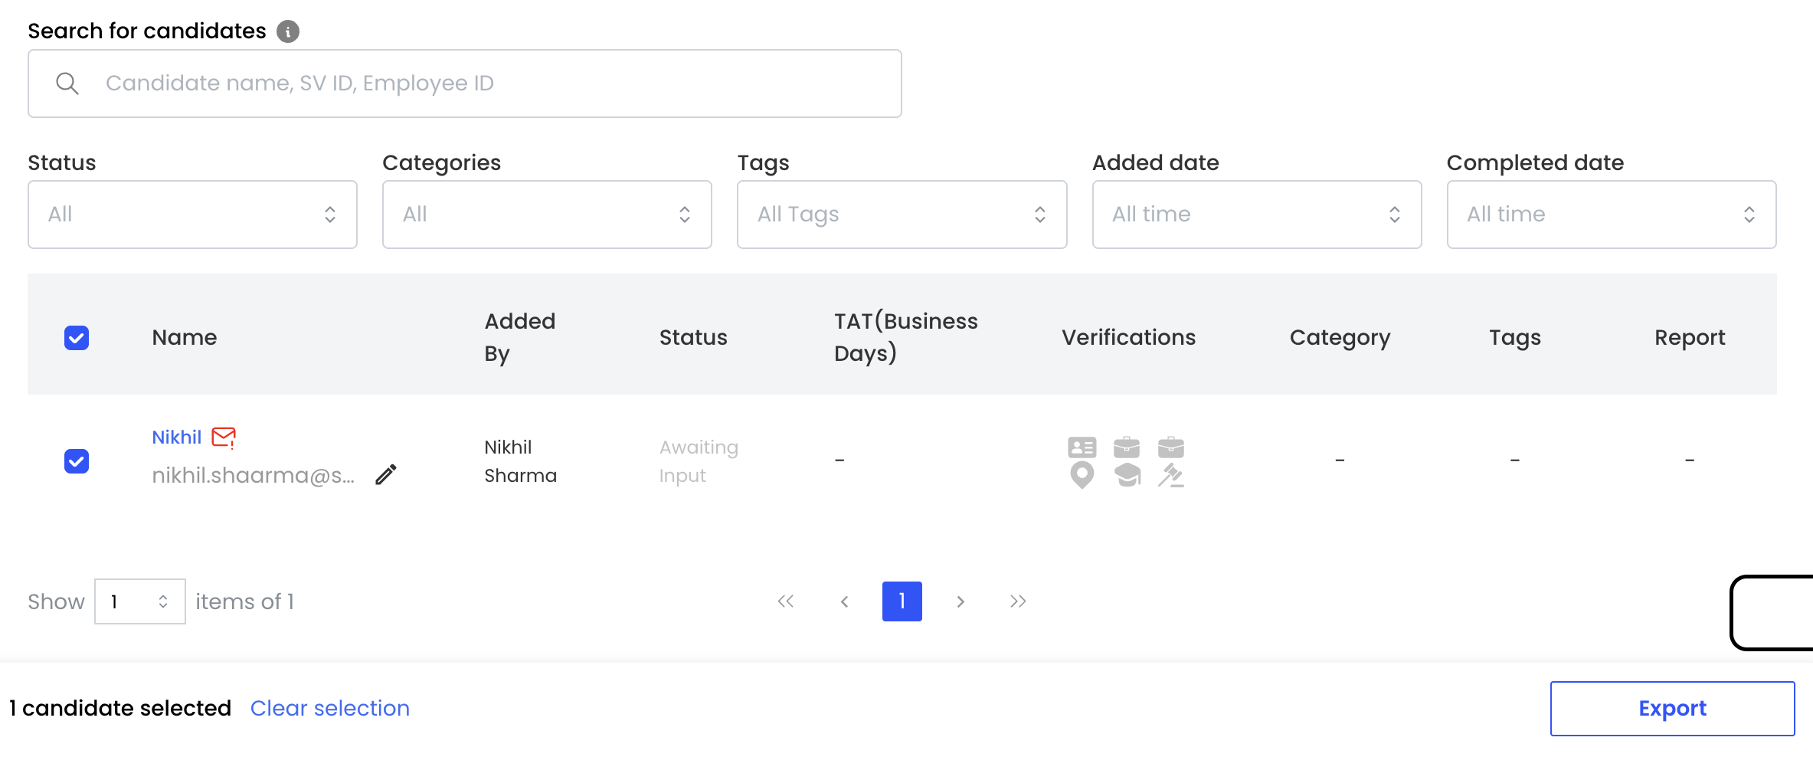1813x757 pixels.
Task: Open the Show items per page selector
Action: click(x=139, y=601)
